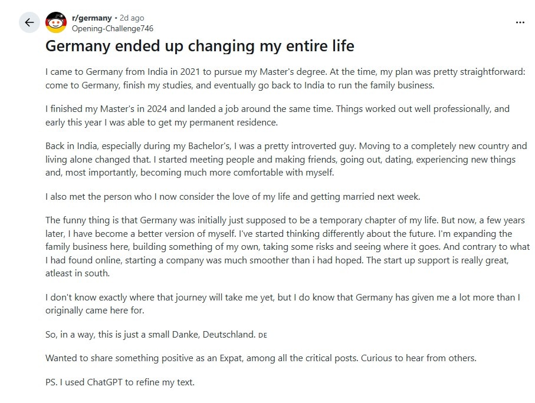This screenshot has height=403, width=535.
Task: Click the paragraph starting I don't know exactly
Action: (x=283, y=304)
